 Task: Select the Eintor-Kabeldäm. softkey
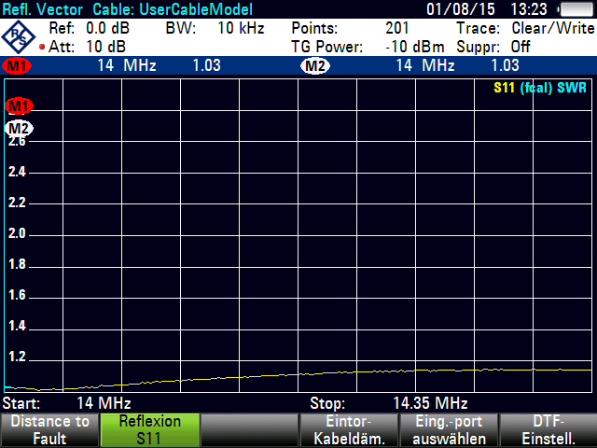[348, 429]
